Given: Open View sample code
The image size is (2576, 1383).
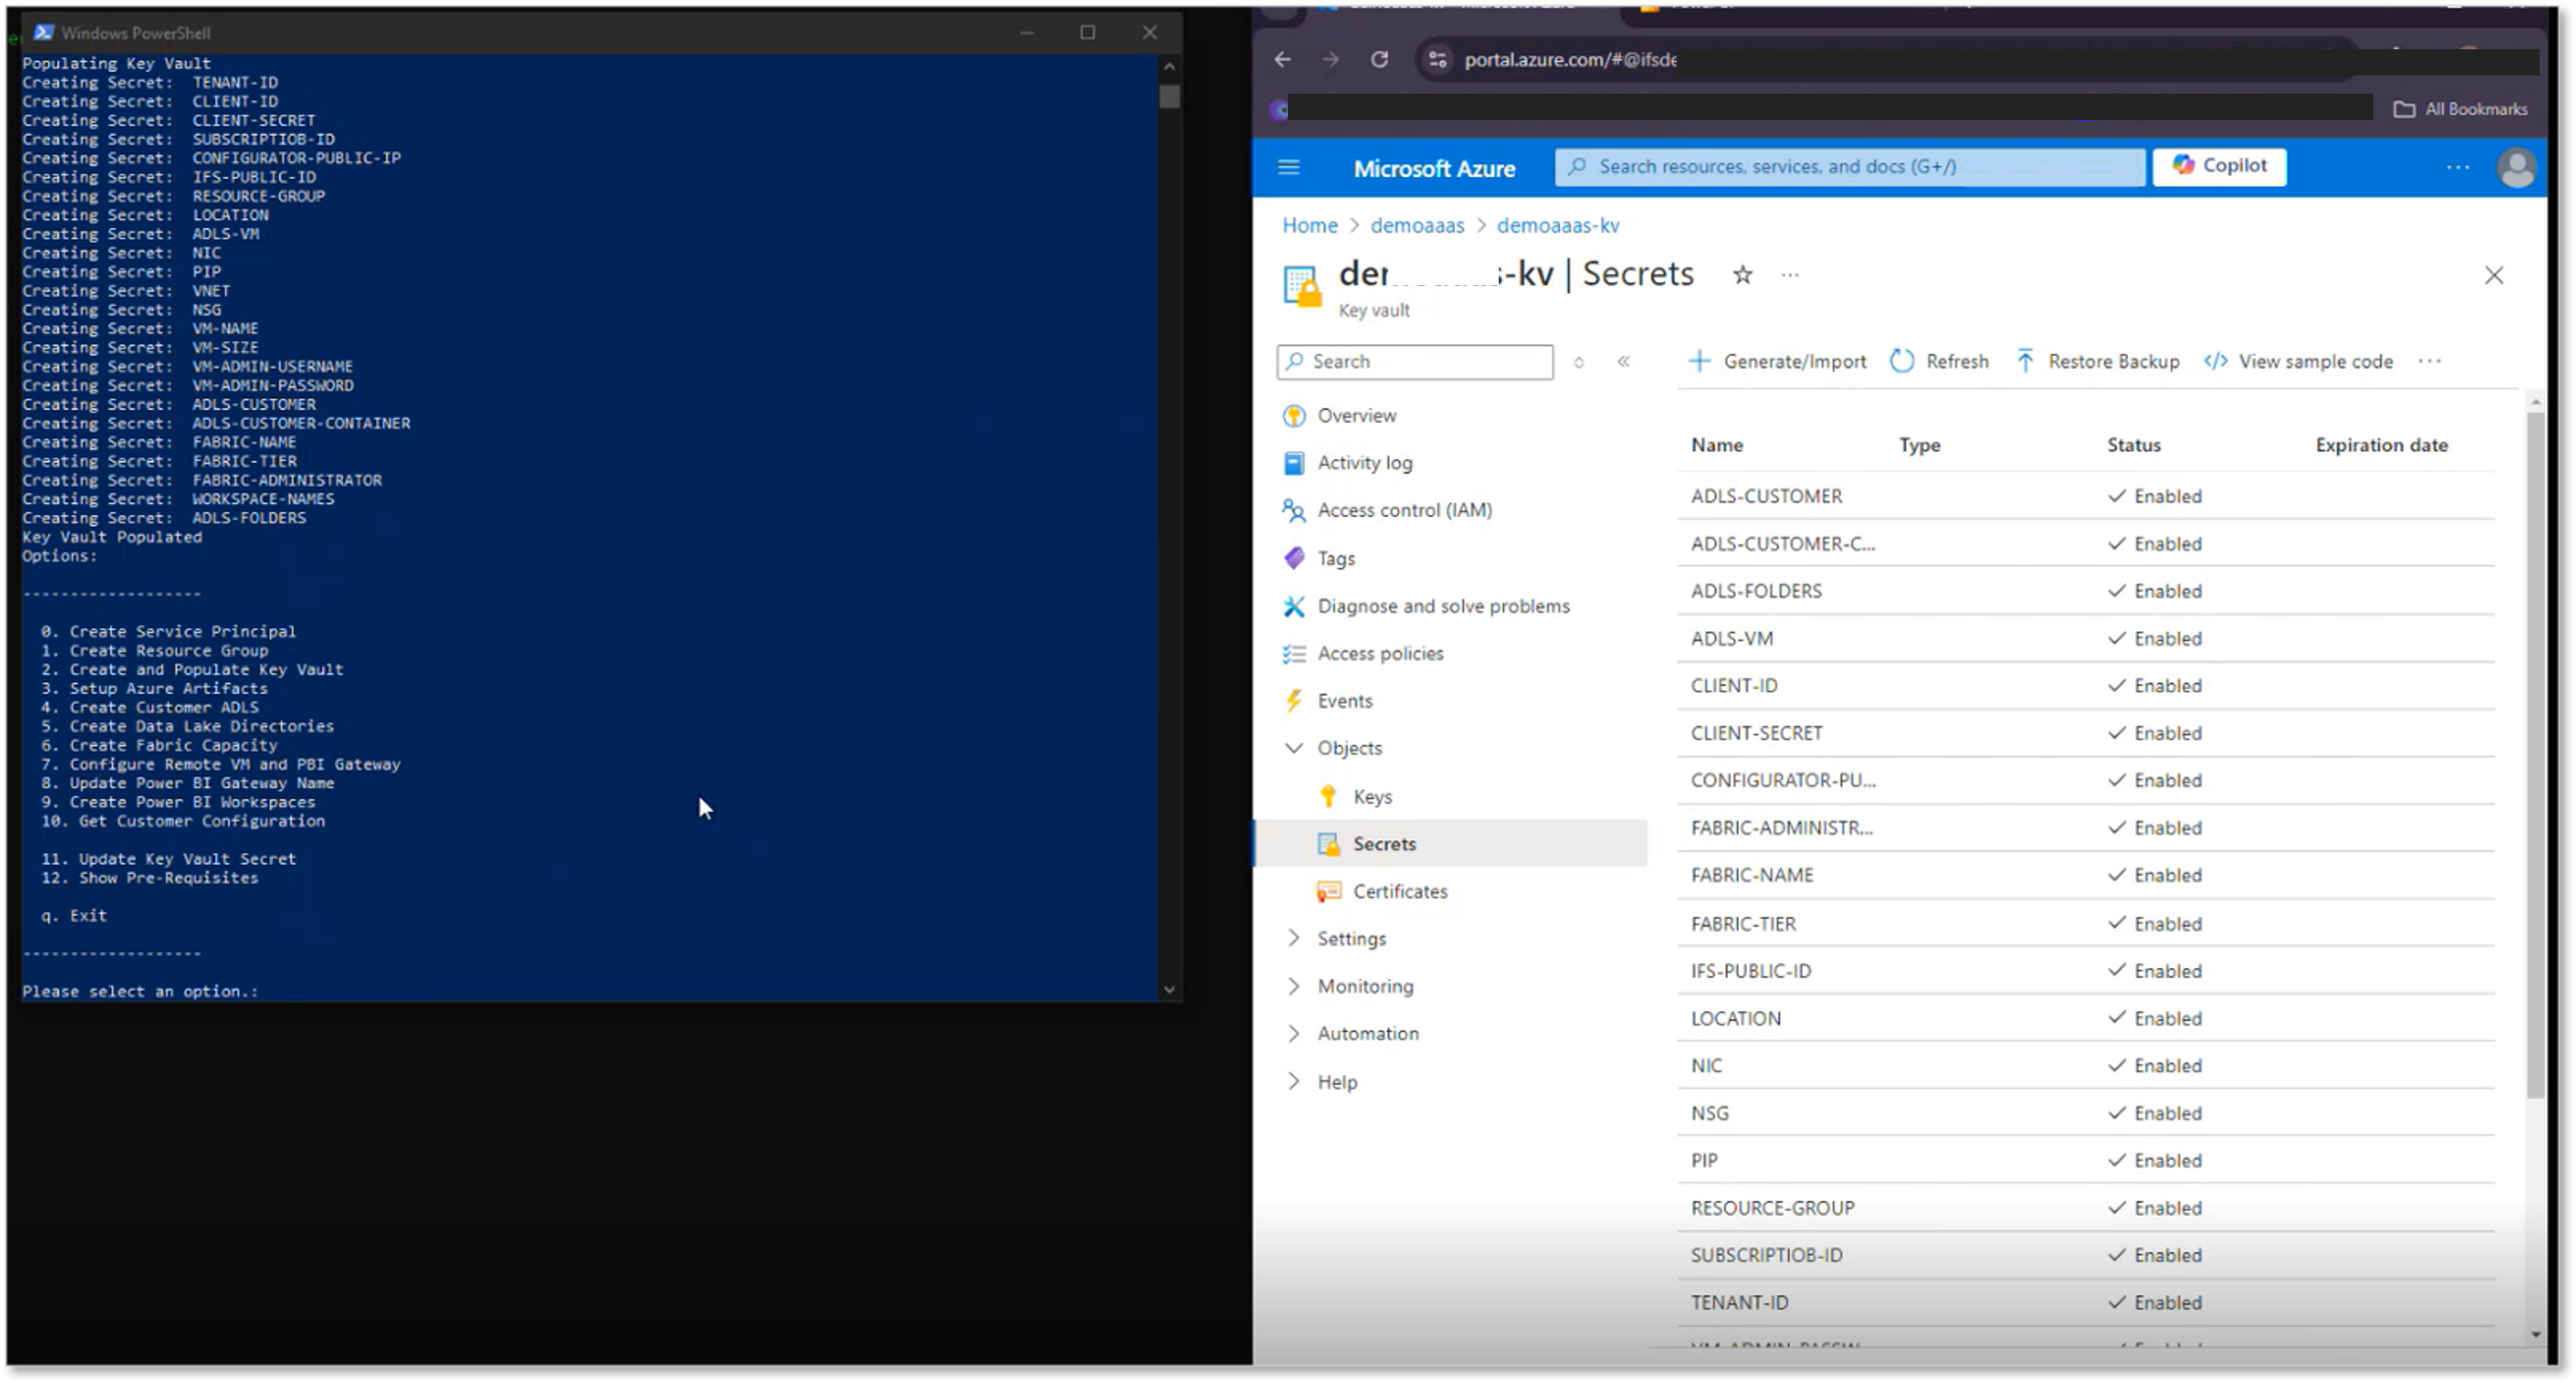Looking at the screenshot, I should tap(2298, 361).
